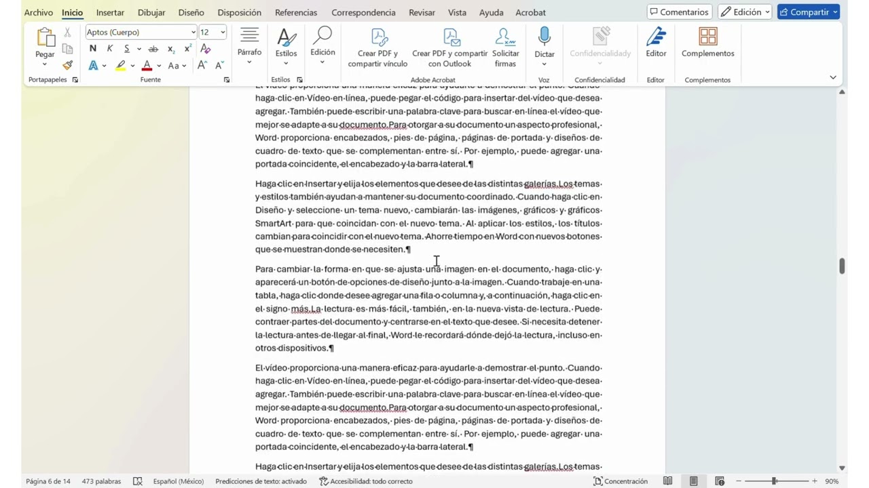Switch to the Disposición tab
The height and width of the screenshot is (488, 869).
click(239, 12)
